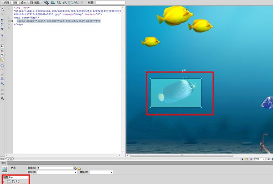
Task: Toggle the word wrap icon in the coding toolbar
Action: tap(2, 55)
